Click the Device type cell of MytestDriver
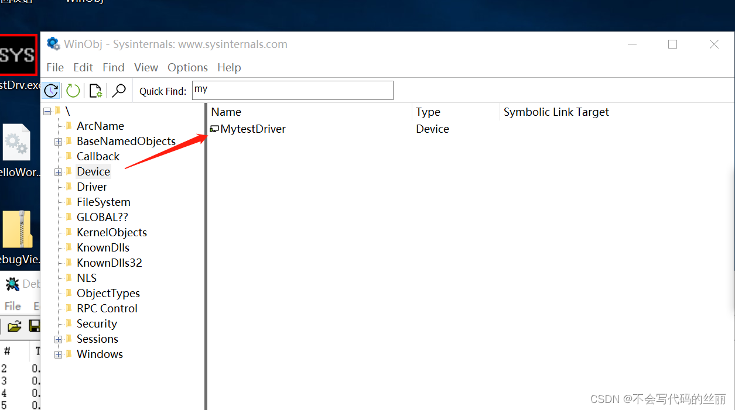Image resolution: width=735 pixels, height=410 pixels. click(432, 129)
